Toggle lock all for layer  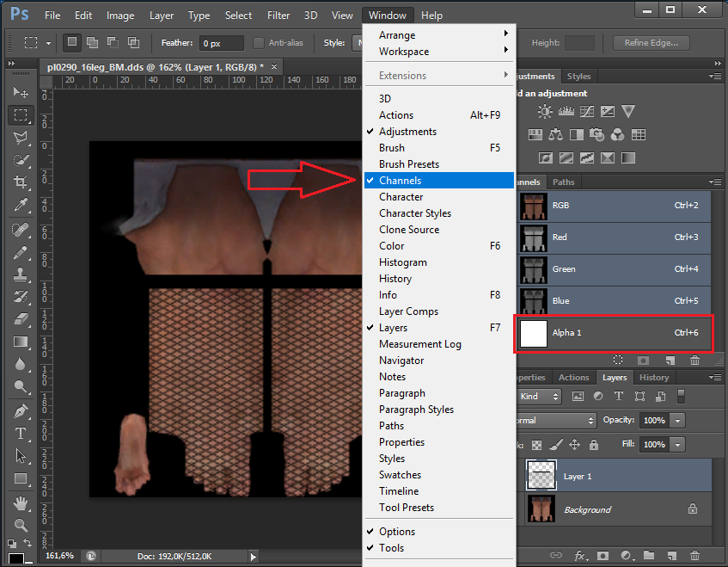point(594,445)
